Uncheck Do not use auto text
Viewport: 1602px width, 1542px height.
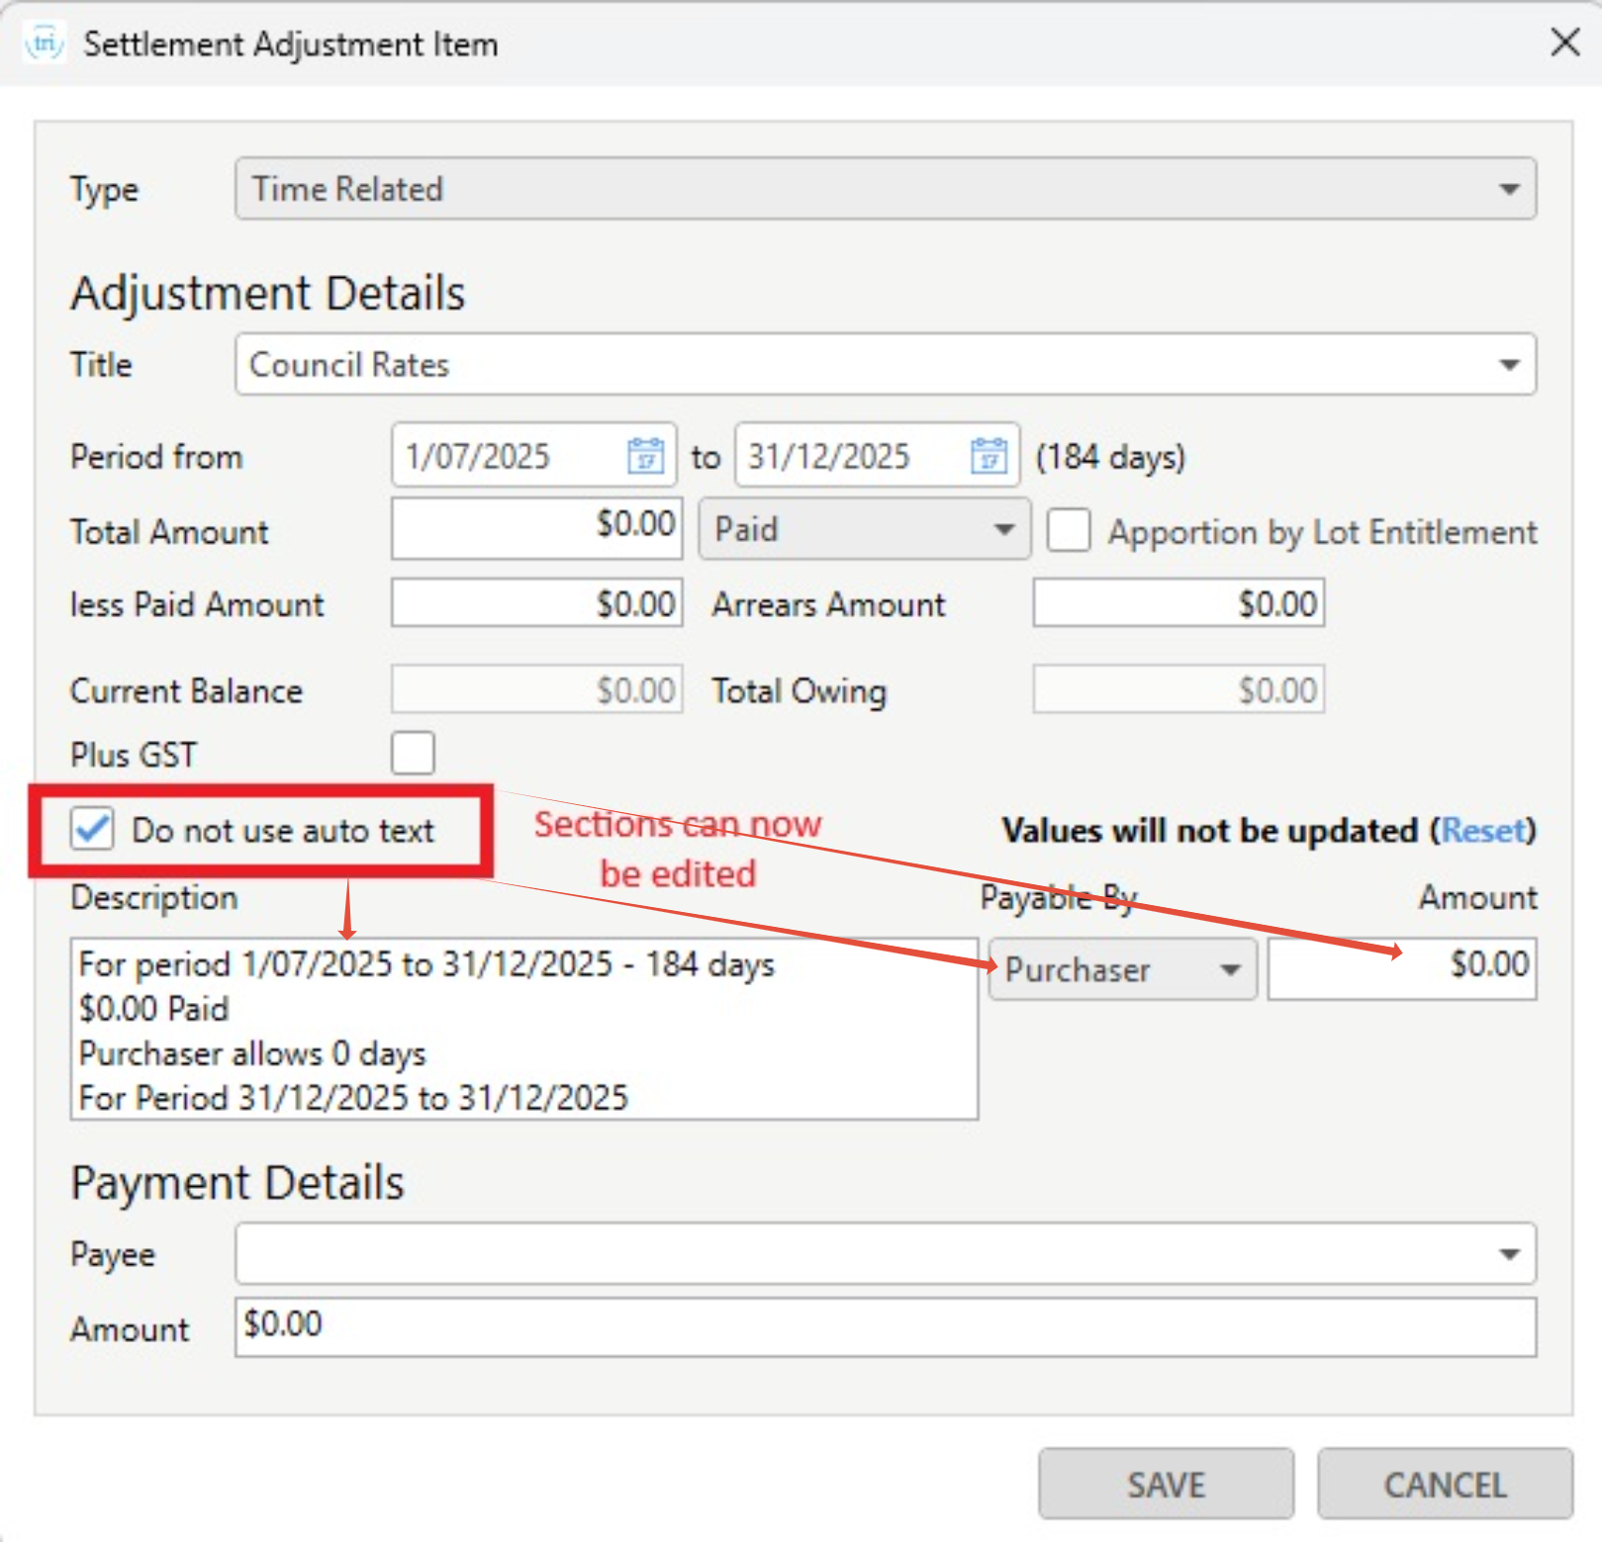(92, 829)
